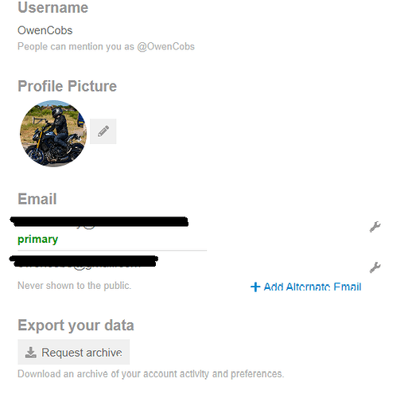Open wrench options for second email

coord(375,267)
